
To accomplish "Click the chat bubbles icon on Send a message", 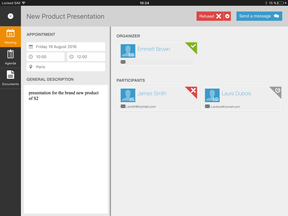I will click(276, 16).
